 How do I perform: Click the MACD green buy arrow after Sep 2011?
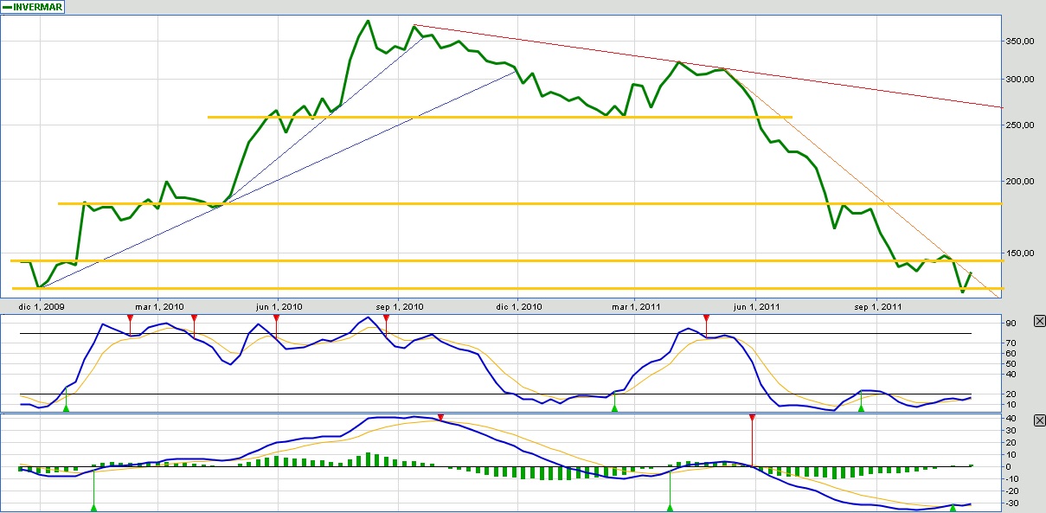click(953, 506)
